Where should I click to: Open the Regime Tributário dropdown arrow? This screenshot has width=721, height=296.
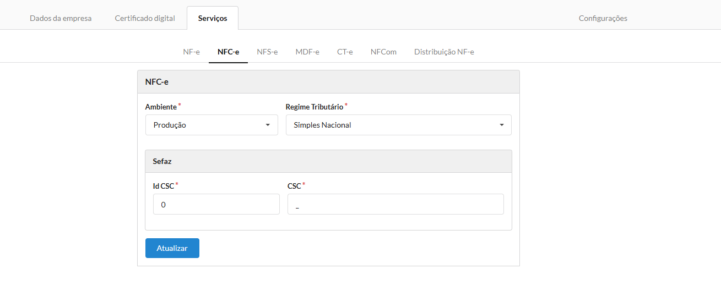click(502, 125)
